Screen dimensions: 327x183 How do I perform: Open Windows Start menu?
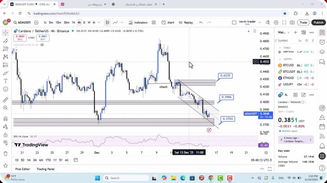click(98, 178)
